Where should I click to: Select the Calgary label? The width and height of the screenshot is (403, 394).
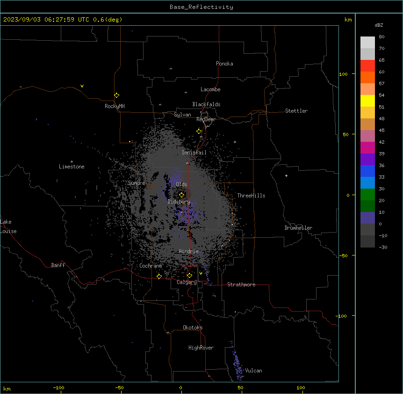point(187,282)
